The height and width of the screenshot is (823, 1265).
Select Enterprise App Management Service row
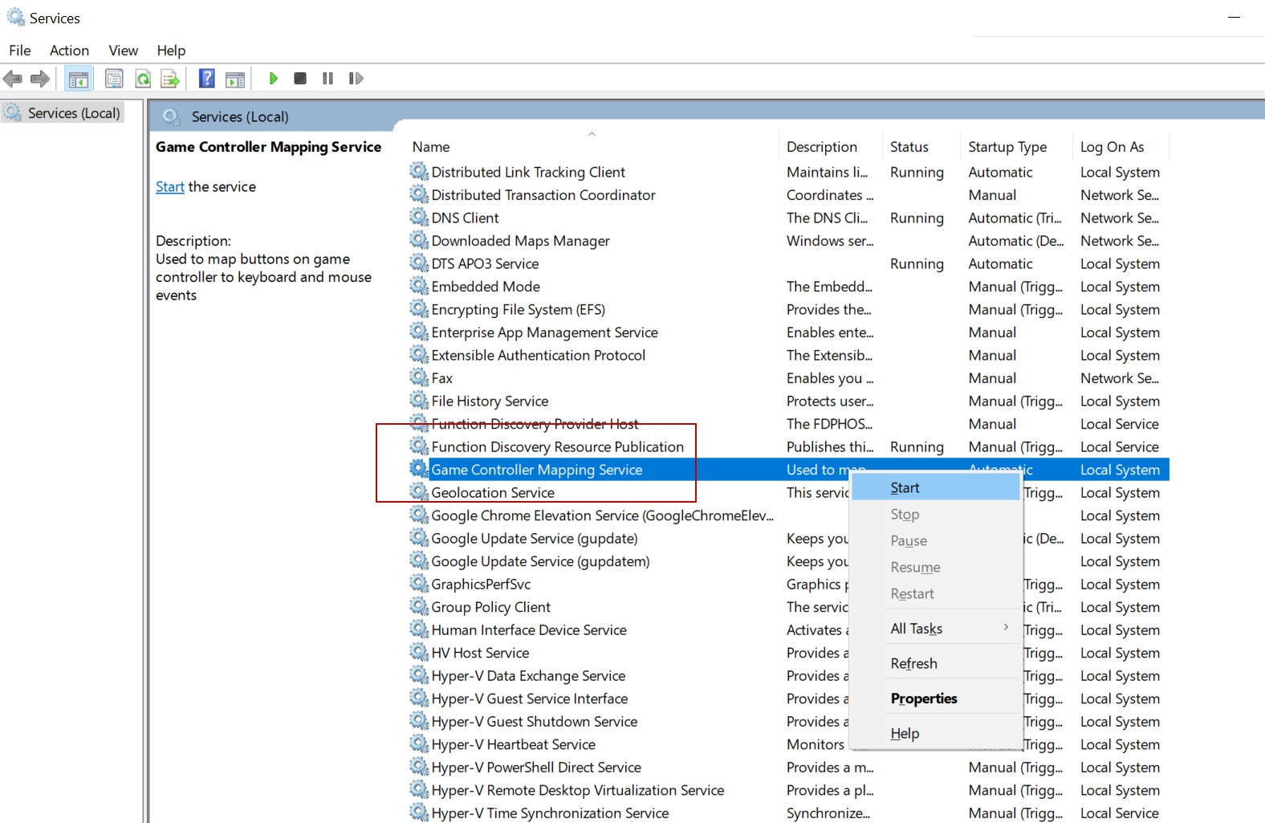(x=788, y=332)
